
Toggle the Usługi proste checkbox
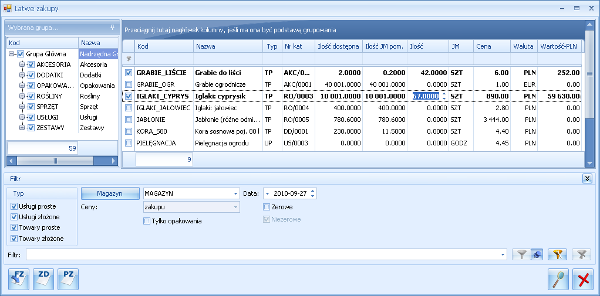tap(14, 206)
